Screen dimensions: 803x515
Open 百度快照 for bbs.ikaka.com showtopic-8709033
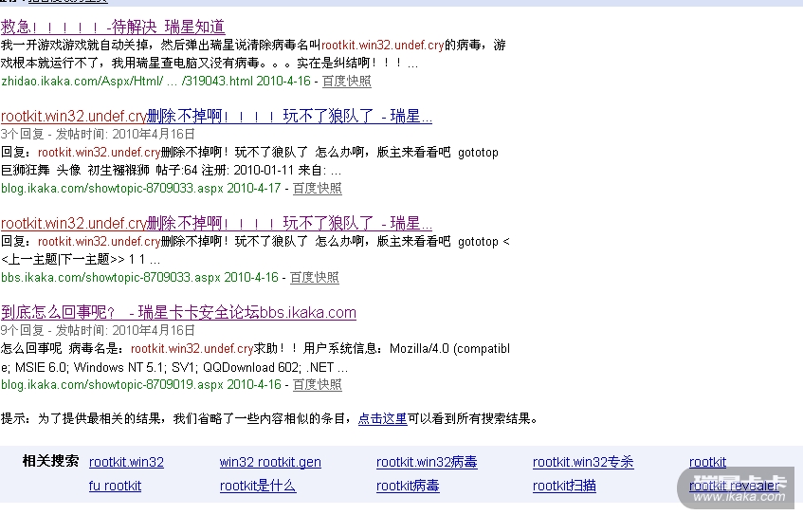pos(315,278)
